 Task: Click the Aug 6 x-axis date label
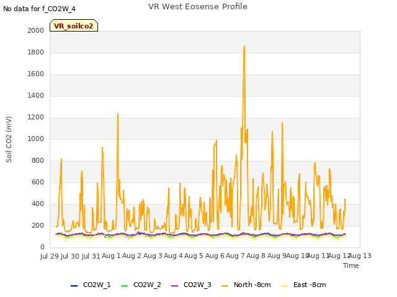click(215, 256)
